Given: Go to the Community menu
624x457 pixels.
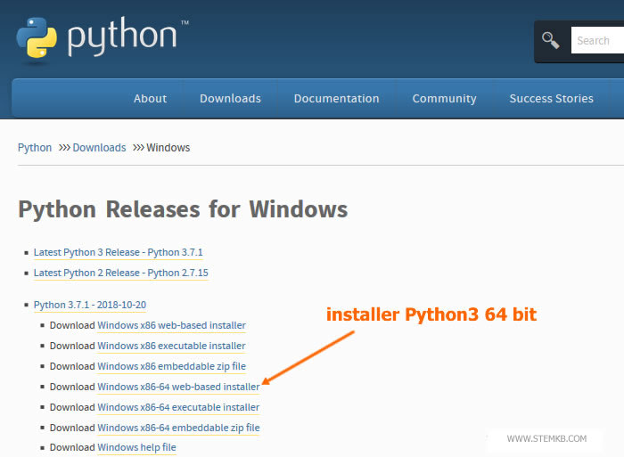Looking at the screenshot, I should pyautogui.click(x=444, y=99).
